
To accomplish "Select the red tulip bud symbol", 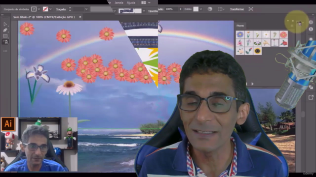I will (248, 51).
